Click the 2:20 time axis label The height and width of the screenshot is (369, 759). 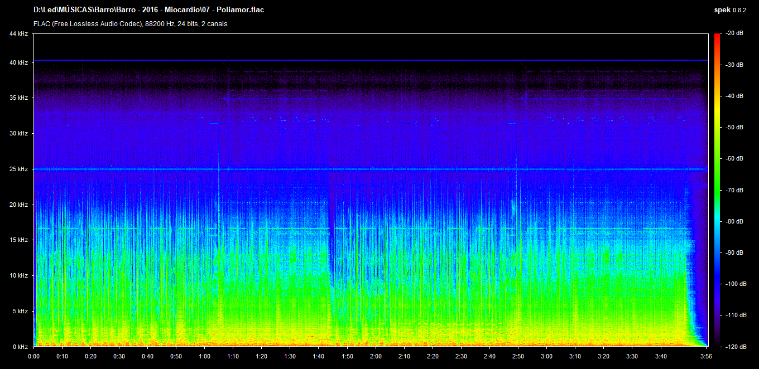point(433,356)
